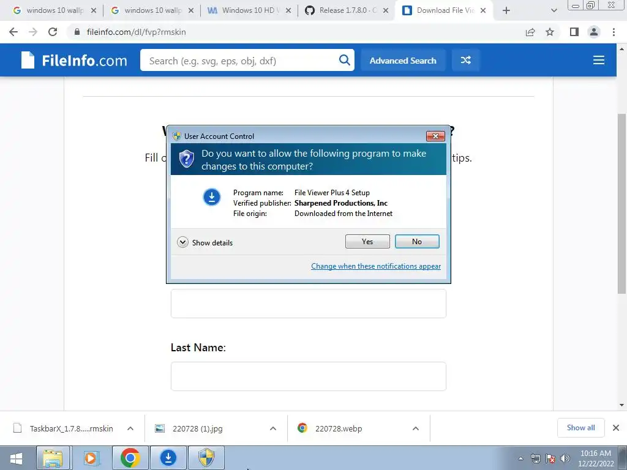Click the taskbar clock 10:16 AM
This screenshot has width=627, height=470.
(596, 458)
